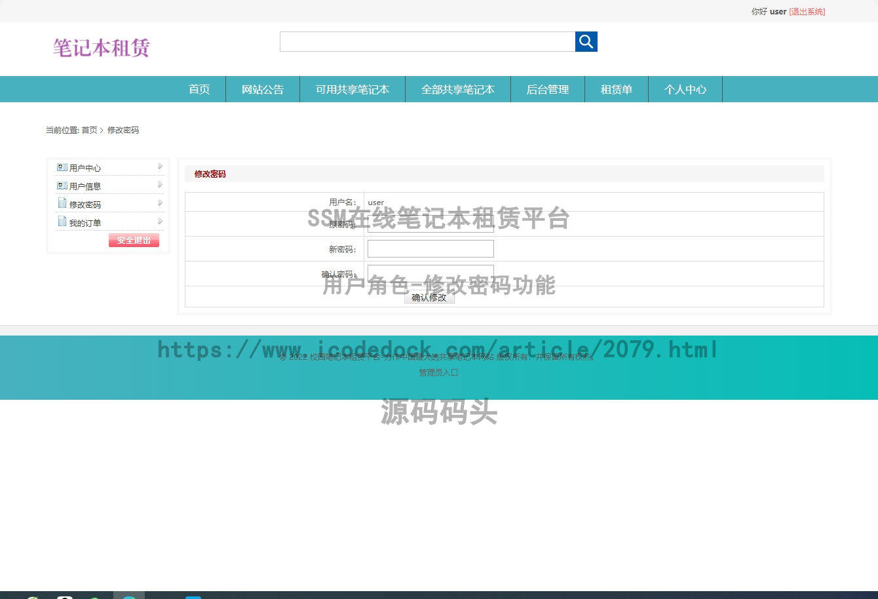
Task: Open the 后台管理 navigation tab
Action: click(548, 89)
